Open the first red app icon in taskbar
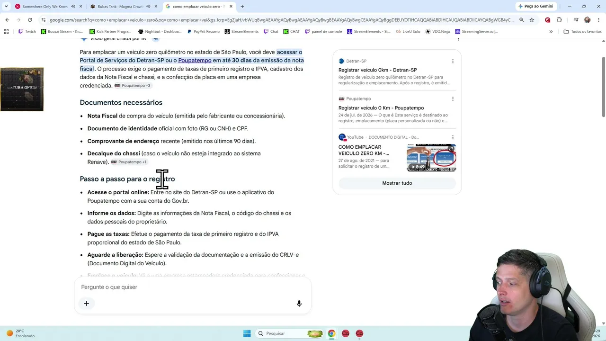The height and width of the screenshot is (341, 606). click(346, 333)
